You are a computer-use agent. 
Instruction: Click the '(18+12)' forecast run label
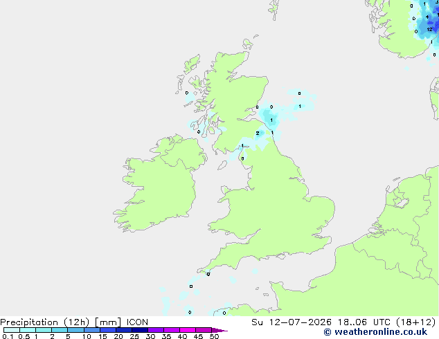(x=416, y=322)
